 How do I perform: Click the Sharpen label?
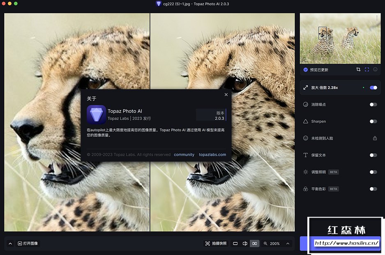[x=318, y=122]
